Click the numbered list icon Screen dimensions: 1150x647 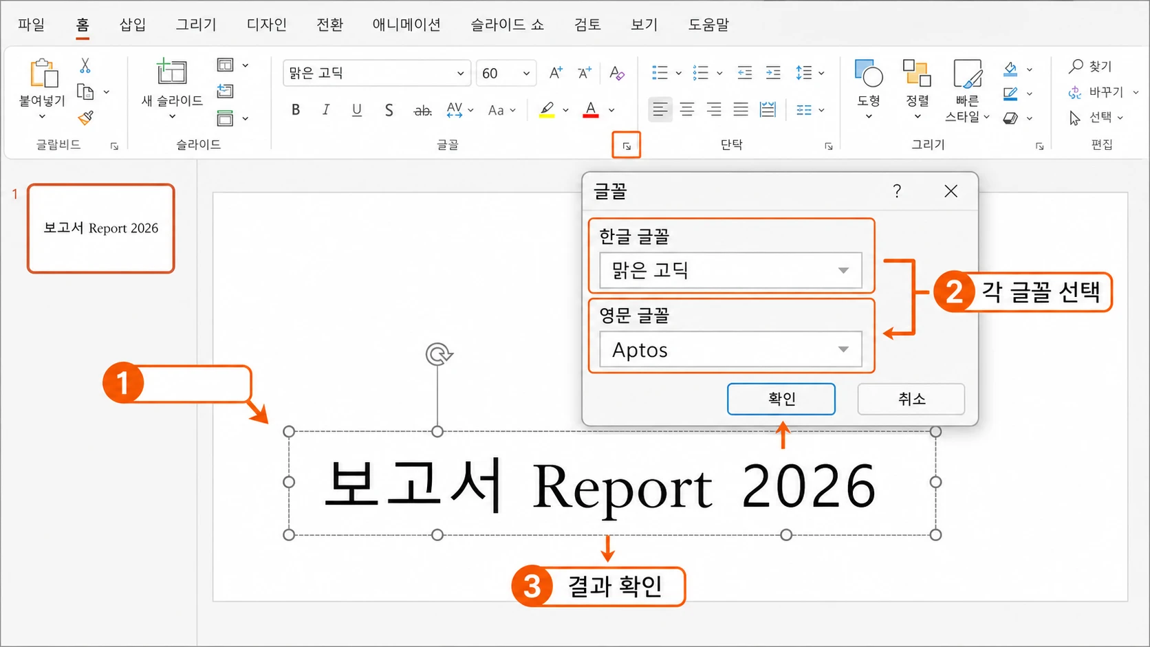point(701,73)
